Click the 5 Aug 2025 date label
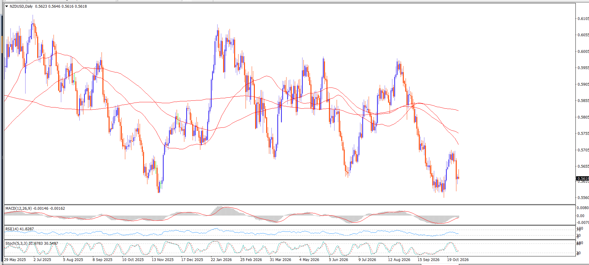The height and width of the screenshot is (265, 589). tap(73, 260)
